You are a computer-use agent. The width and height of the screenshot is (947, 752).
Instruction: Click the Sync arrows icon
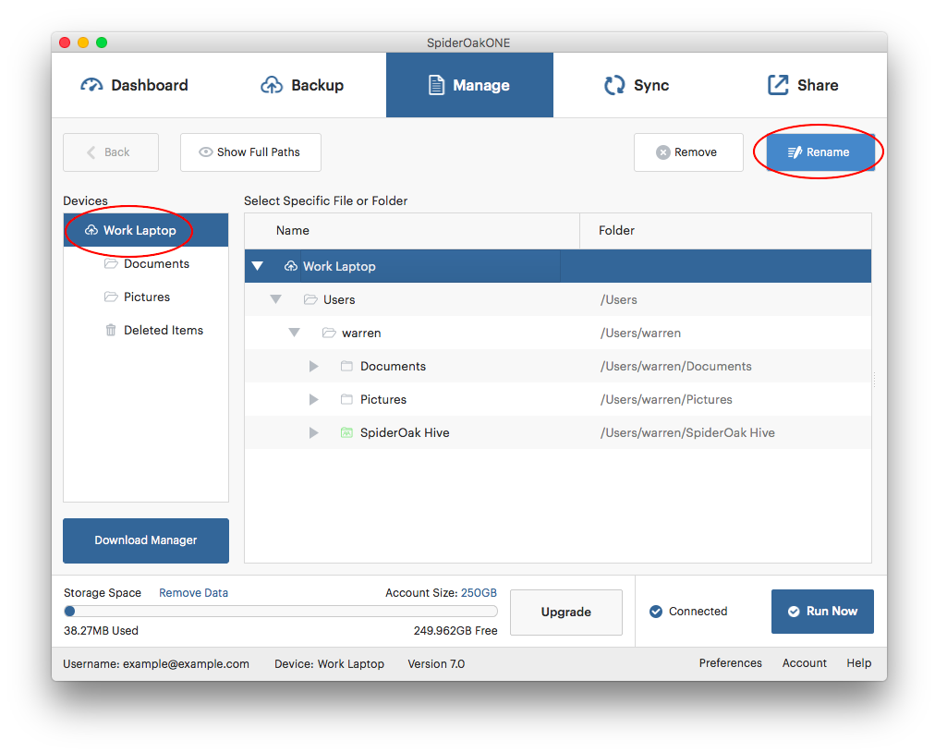pos(614,85)
